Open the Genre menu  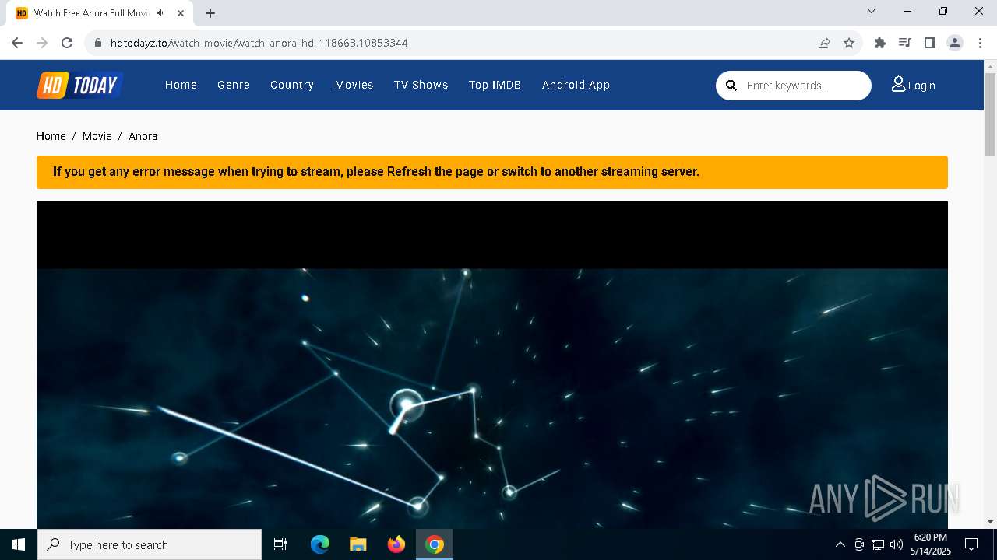(234, 85)
